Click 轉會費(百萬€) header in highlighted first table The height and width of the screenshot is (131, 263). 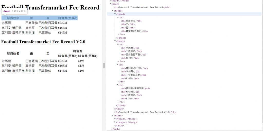68,18
